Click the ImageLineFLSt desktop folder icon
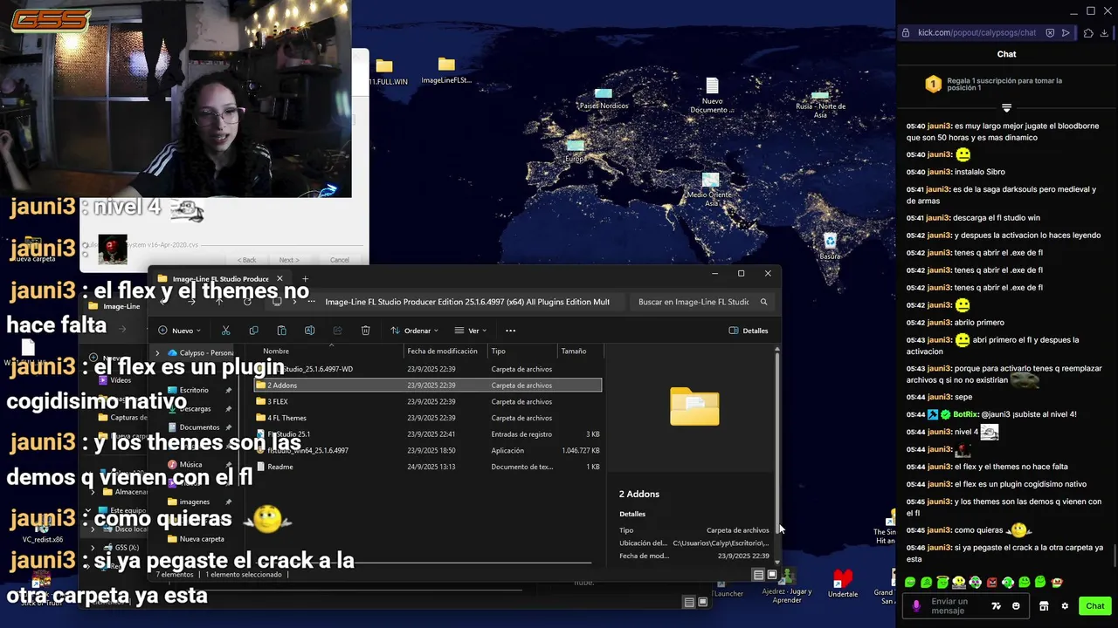The width and height of the screenshot is (1118, 628). [x=446, y=71]
